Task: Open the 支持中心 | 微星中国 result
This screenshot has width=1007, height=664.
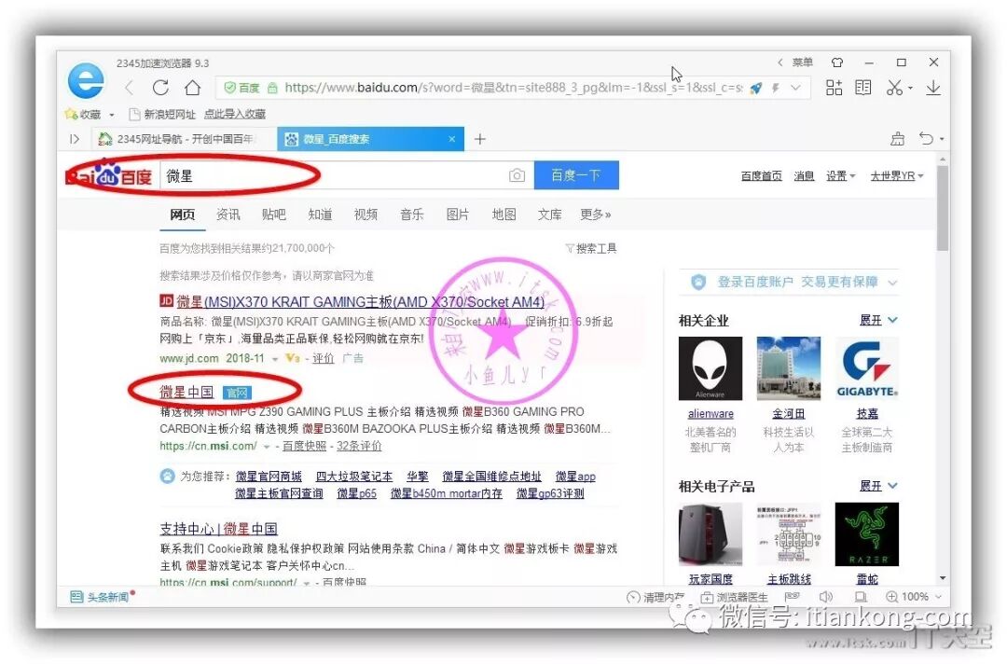Action: click(218, 529)
